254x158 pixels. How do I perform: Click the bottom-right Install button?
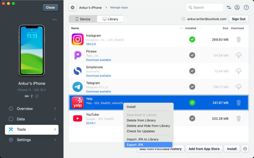tap(232, 149)
